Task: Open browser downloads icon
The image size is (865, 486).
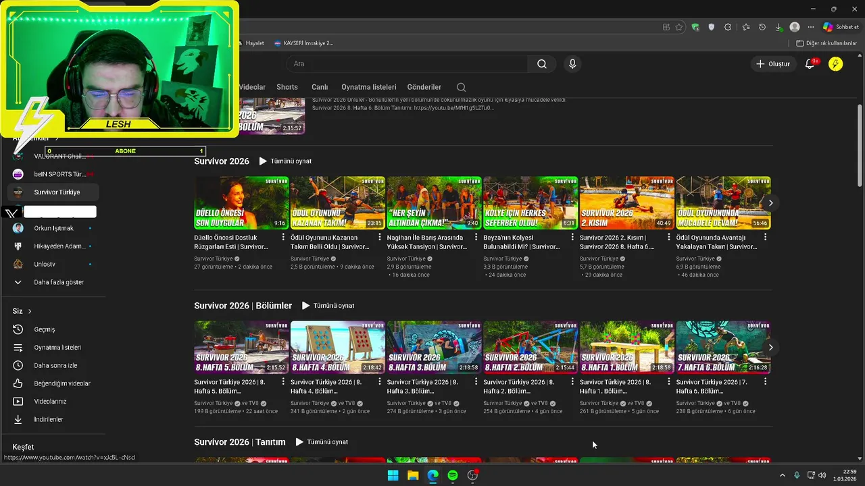Action: click(x=778, y=27)
